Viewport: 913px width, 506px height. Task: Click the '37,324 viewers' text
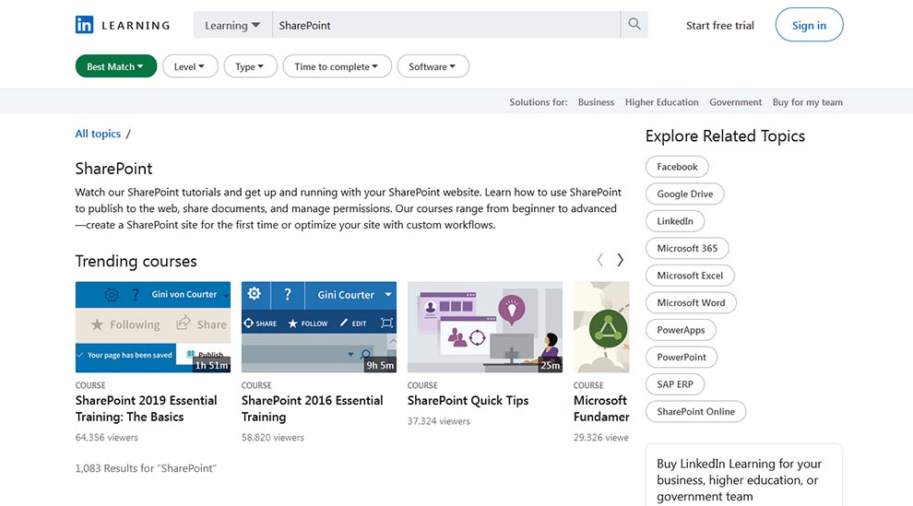coord(438,421)
